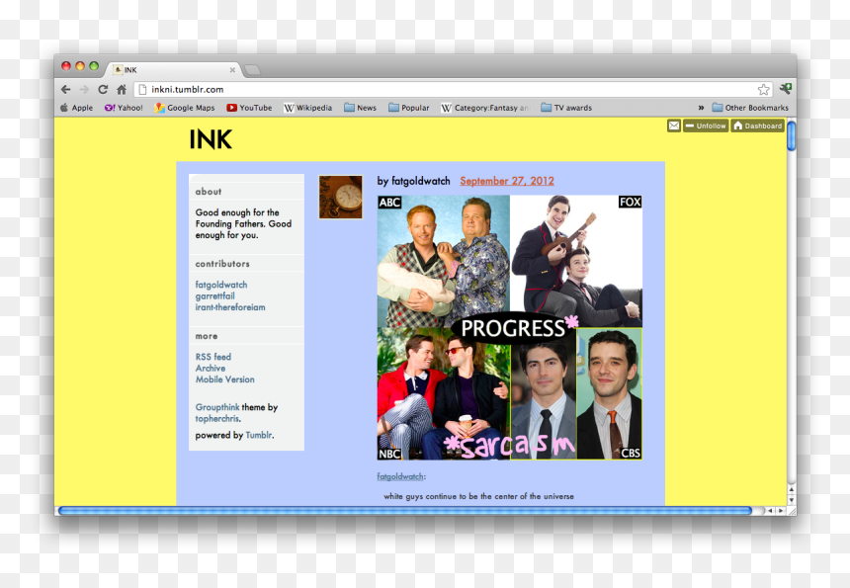Click the horizontal scrollbar left arrow
This screenshot has width=850, height=588.
(770, 511)
